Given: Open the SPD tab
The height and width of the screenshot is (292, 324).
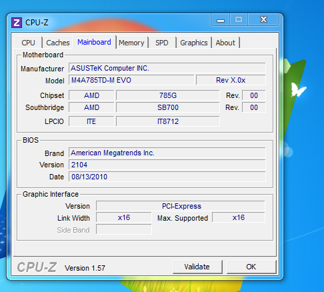Looking at the screenshot, I should [162, 43].
